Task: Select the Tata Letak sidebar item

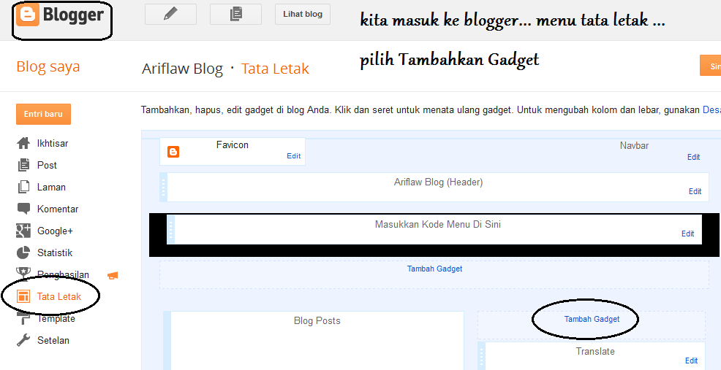Action: [58, 296]
